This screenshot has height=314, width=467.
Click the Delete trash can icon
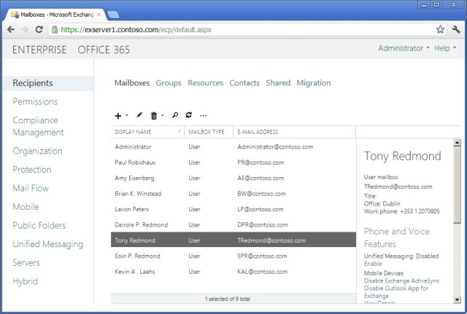tap(153, 115)
